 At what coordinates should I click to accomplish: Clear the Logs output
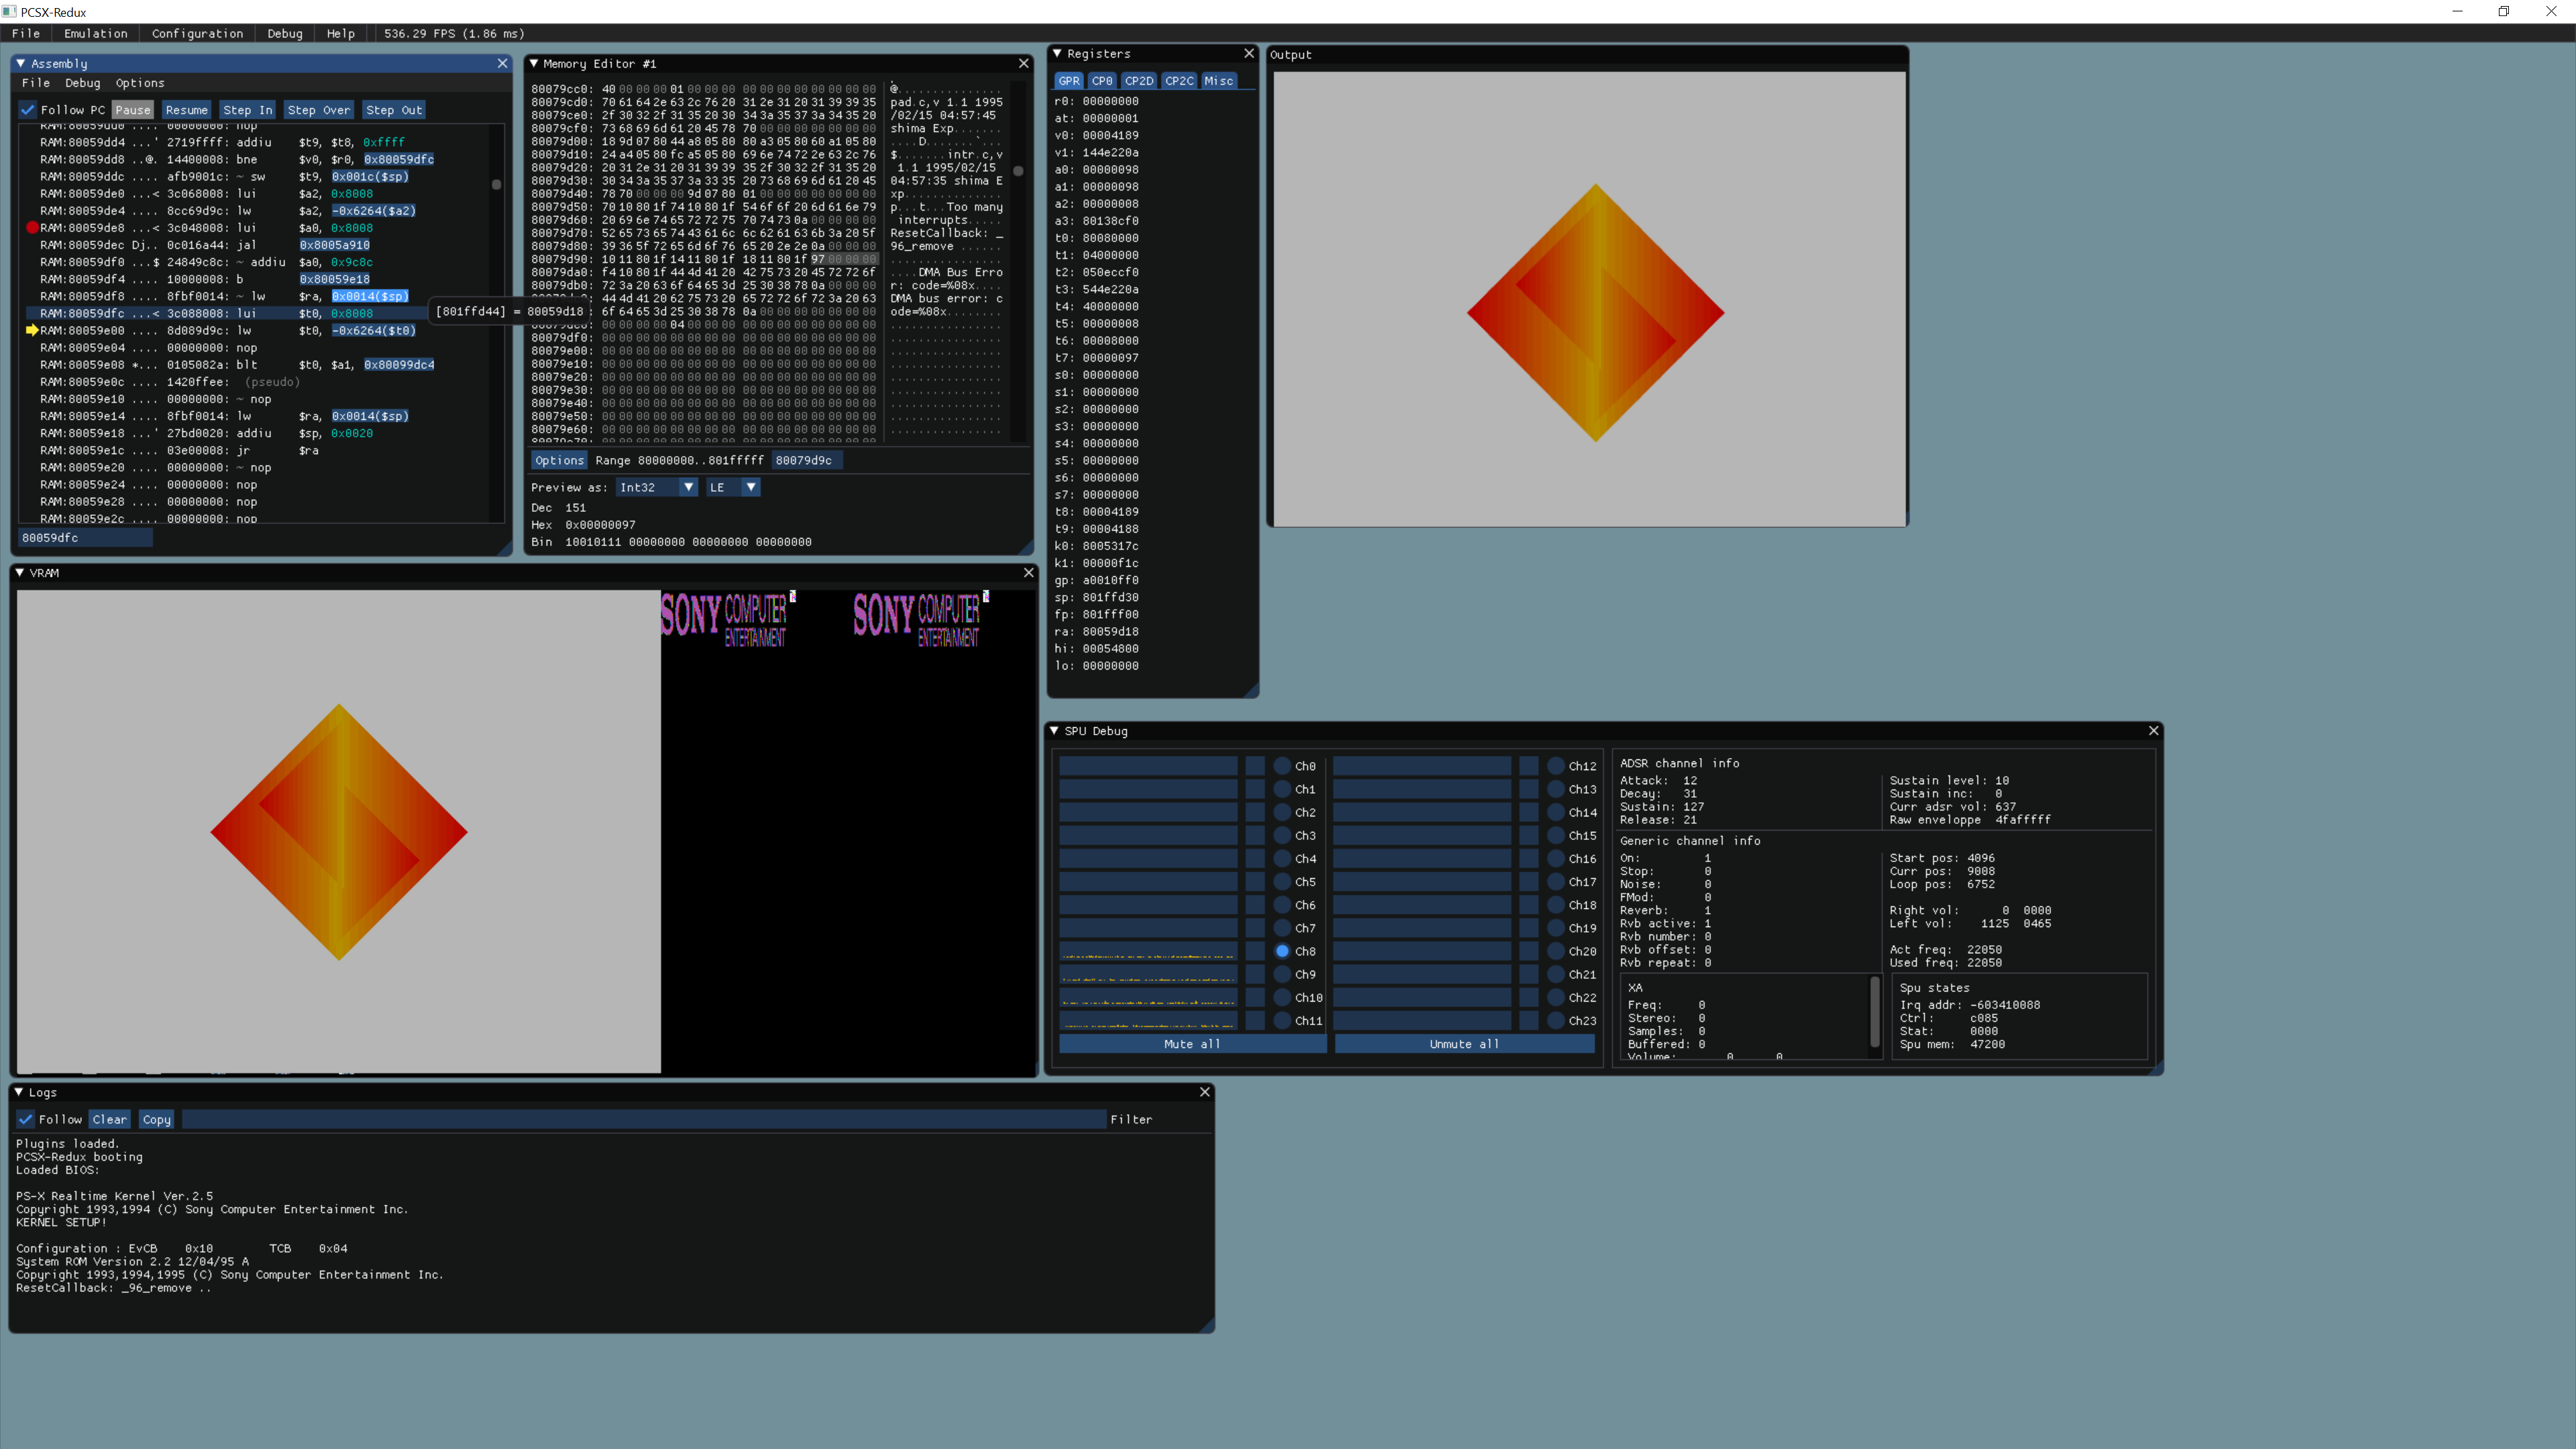click(x=110, y=1119)
